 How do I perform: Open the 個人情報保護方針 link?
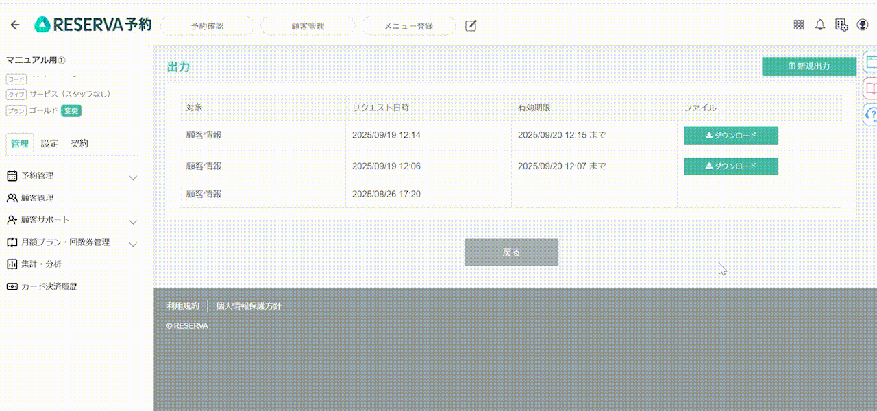[249, 306]
